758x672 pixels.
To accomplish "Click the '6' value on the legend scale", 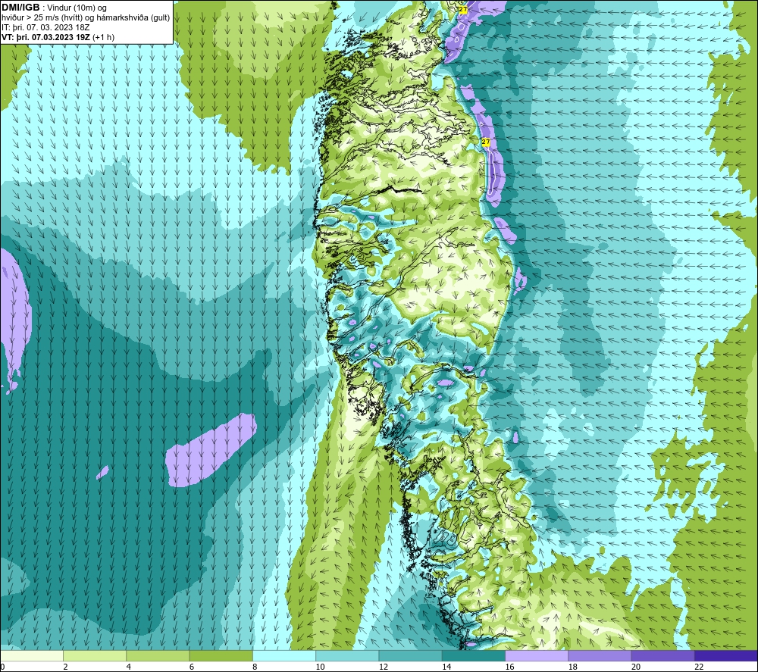I will pyautogui.click(x=192, y=667).
